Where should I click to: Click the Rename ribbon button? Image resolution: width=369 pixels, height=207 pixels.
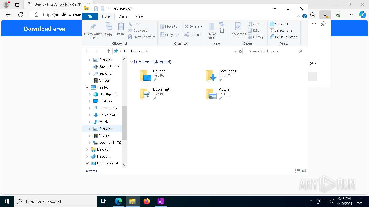pos(193,35)
